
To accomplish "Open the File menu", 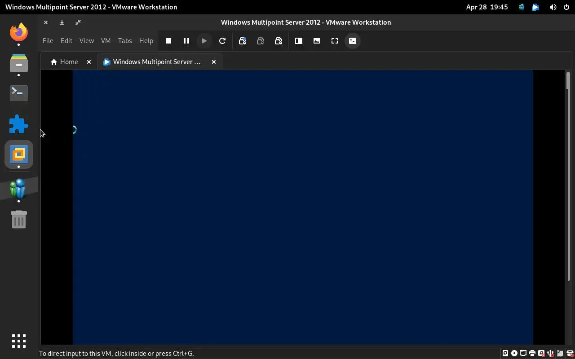I will (x=48, y=41).
